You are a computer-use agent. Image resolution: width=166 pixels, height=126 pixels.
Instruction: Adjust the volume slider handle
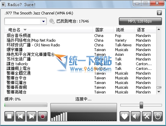coord(141,105)
